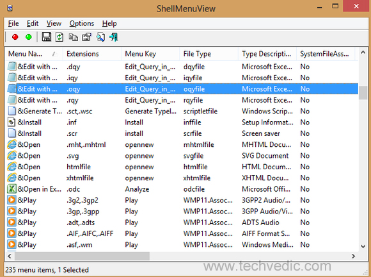Image resolution: width=371 pixels, height=277 pixels.
Task: Click the svgfile file type cell
Action: point(194,156)
